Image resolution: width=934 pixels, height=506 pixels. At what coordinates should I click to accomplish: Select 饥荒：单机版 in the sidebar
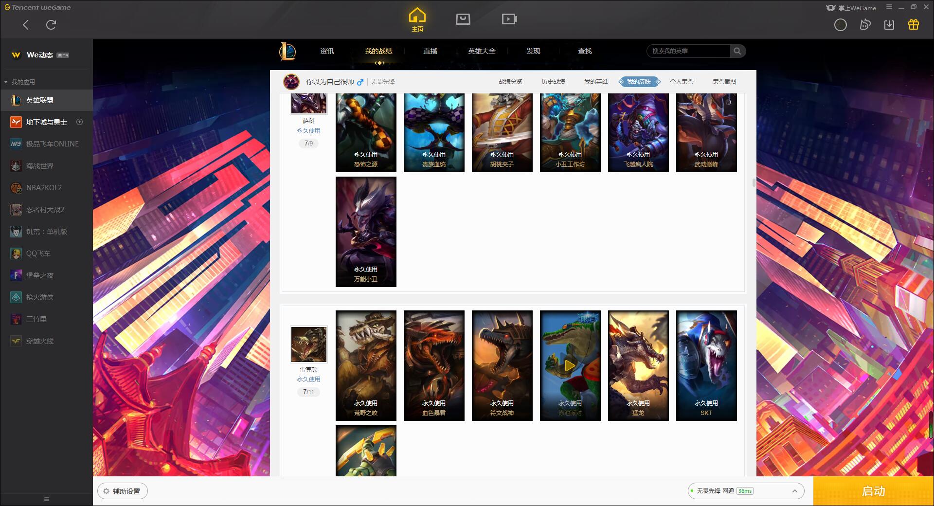click(46, 232)
